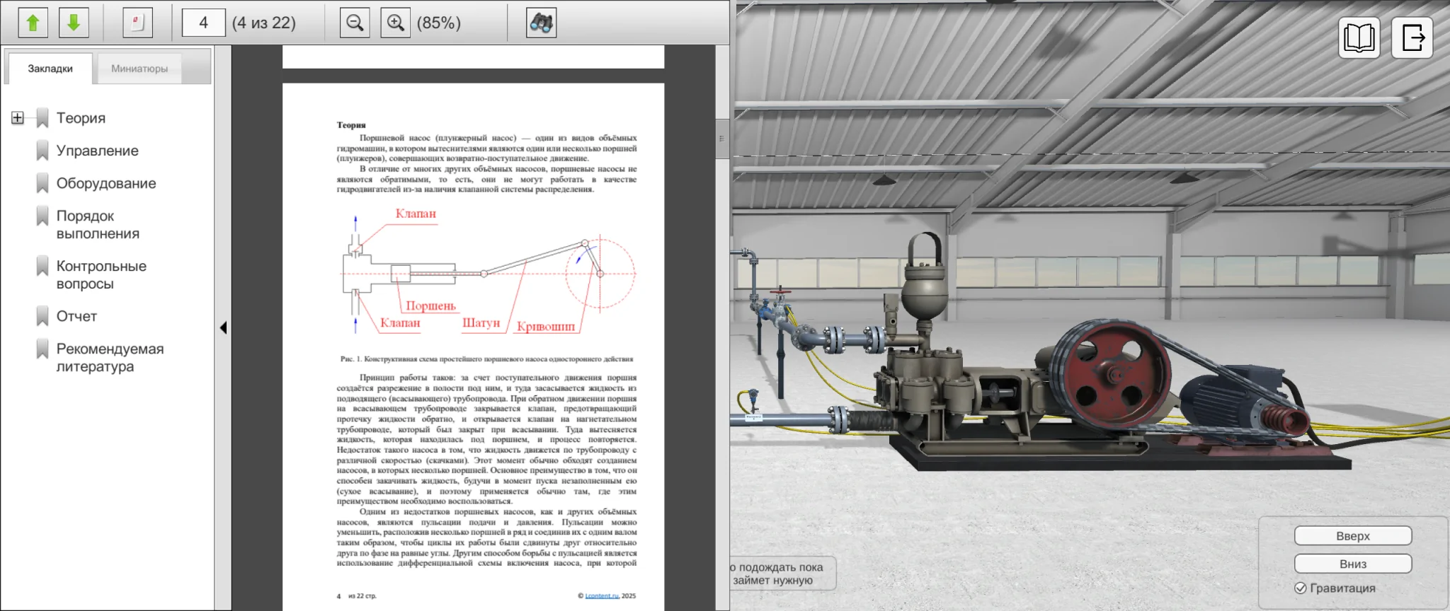Toggle the Гравитация checkbox
The width and height of the screenshot is (1450, 611).
coord(1301,588)
